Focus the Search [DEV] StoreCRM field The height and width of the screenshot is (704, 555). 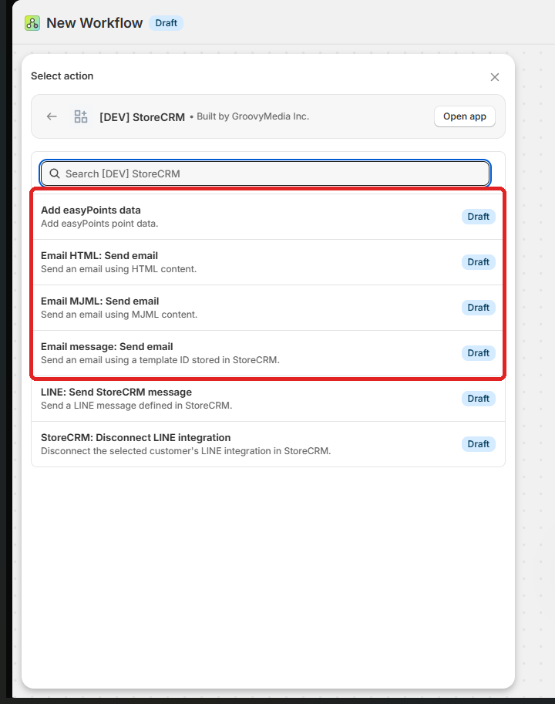point(265,173)
